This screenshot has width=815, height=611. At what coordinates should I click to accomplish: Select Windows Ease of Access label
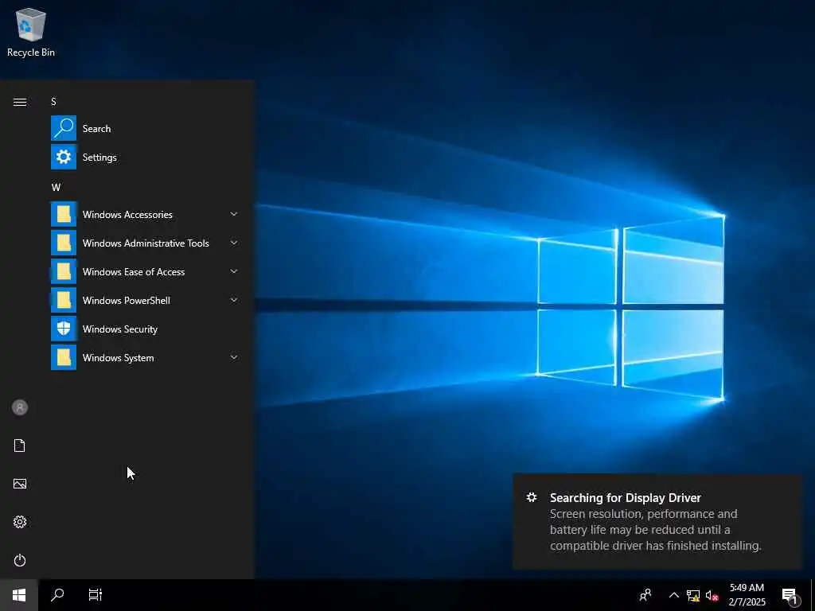click(x=134, y=272)
